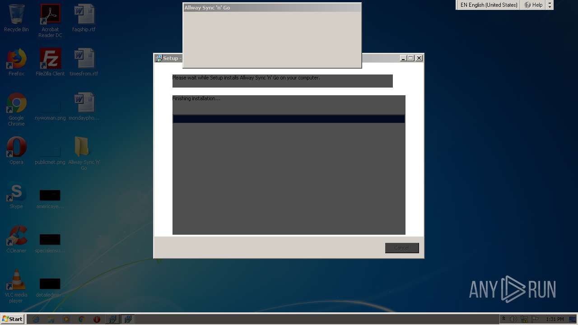
Task: Click the 'Finishing installation...' status text
Action: [x=196, y=98]
